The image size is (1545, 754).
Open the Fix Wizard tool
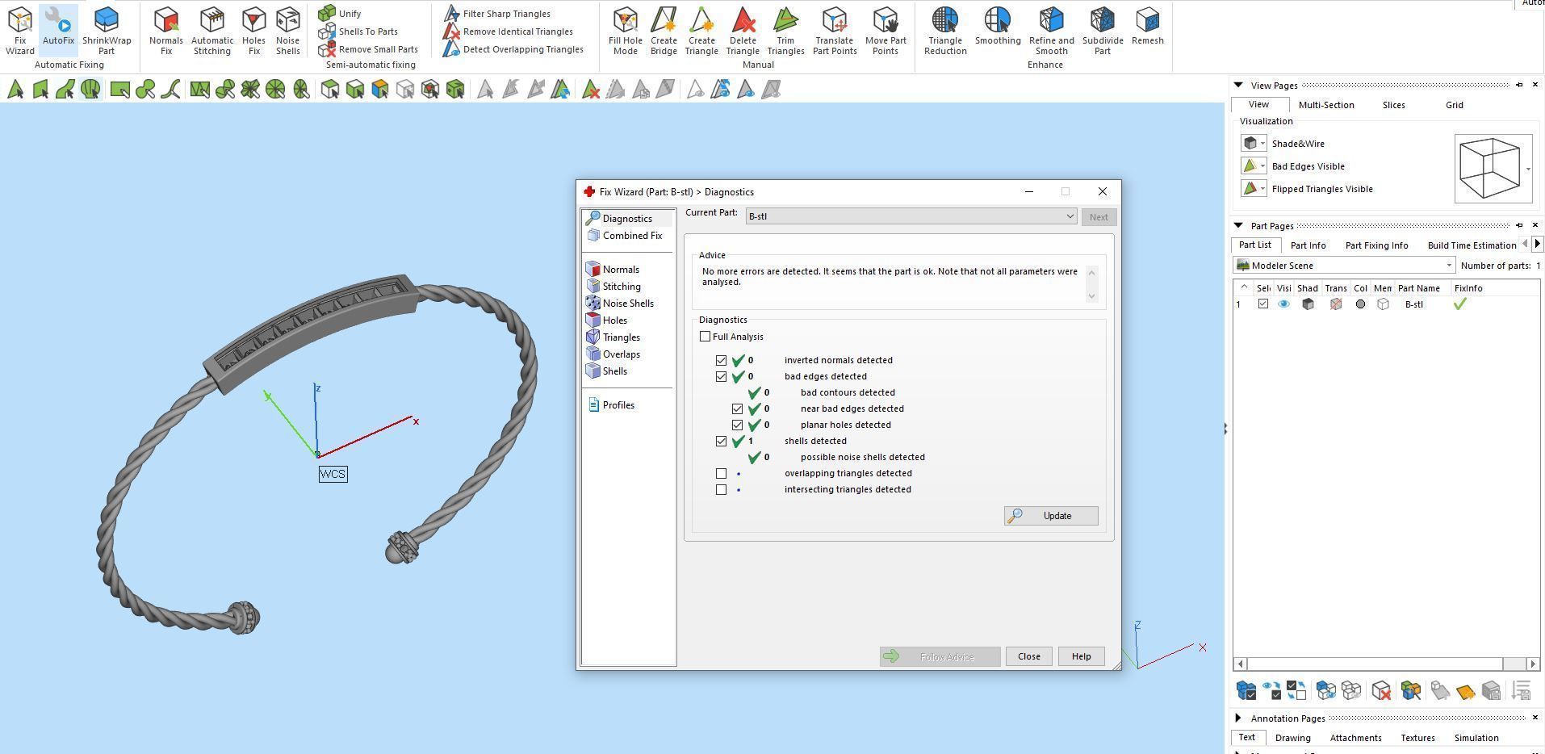pyautogui.click(x=20, y=31)
